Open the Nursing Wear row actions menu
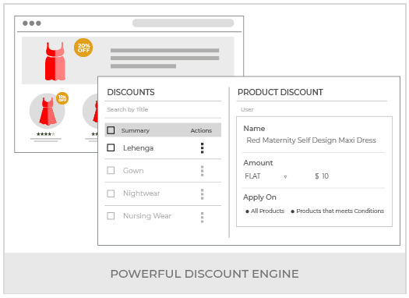Viewport: 409px width, 298px height. [202, 217]
